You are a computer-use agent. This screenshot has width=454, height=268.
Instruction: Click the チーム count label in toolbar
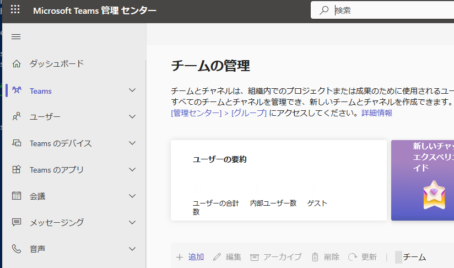(414, 257)
